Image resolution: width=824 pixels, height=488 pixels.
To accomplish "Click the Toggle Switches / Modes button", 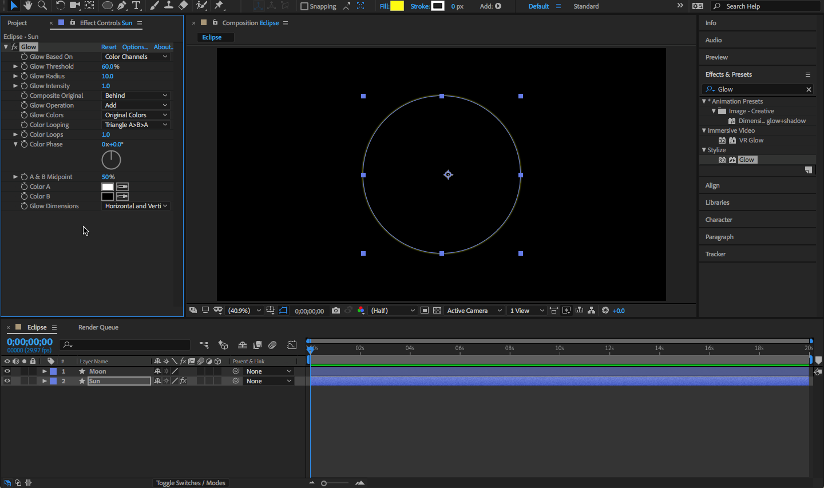I will pos(191,483).
